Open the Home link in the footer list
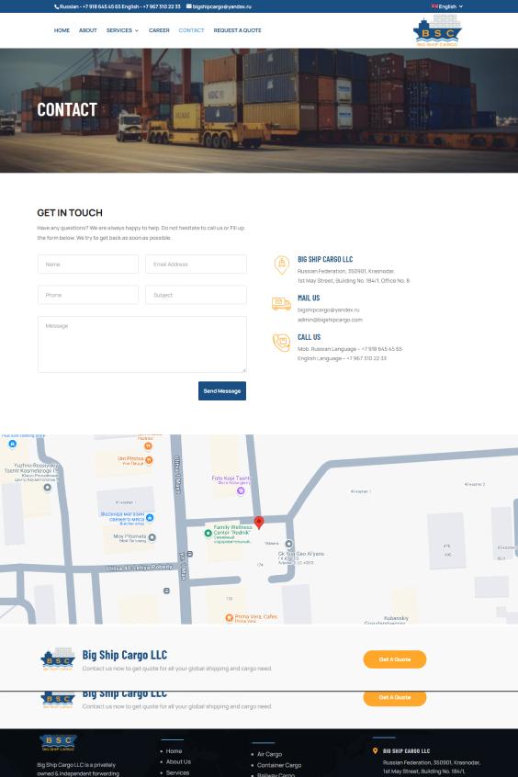This screenshot has height=777, width=518. (174, 751)
